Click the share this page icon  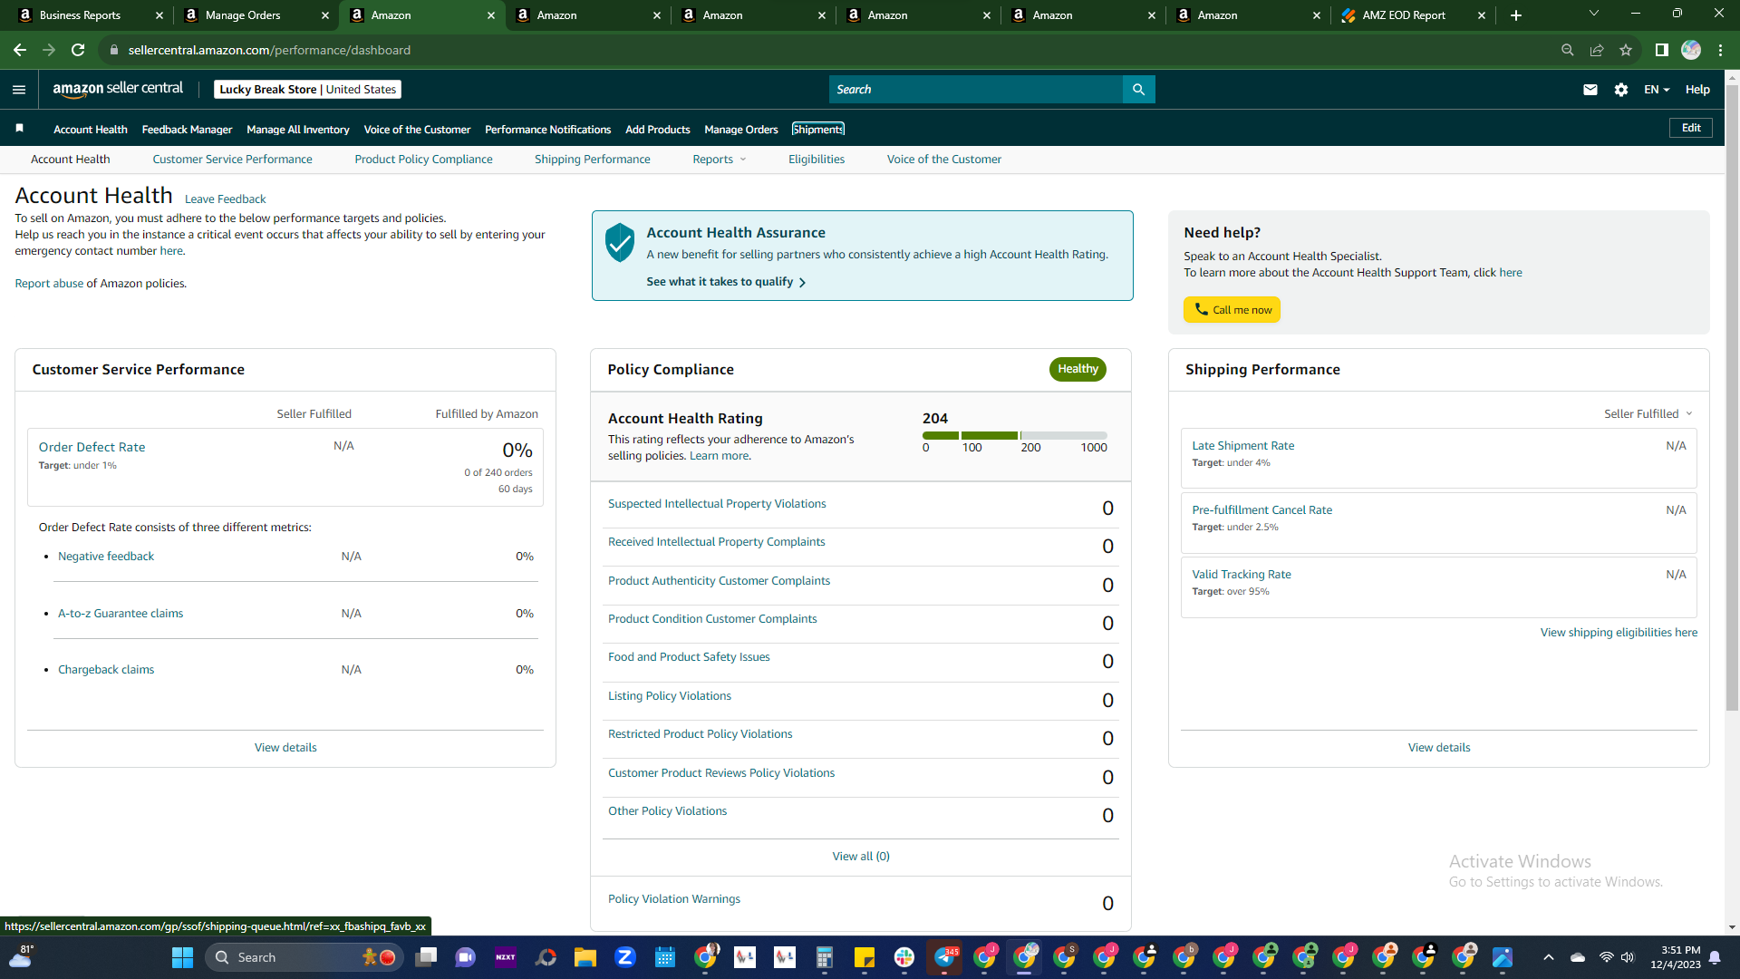pyautogui.click(x=1597, y=50)
